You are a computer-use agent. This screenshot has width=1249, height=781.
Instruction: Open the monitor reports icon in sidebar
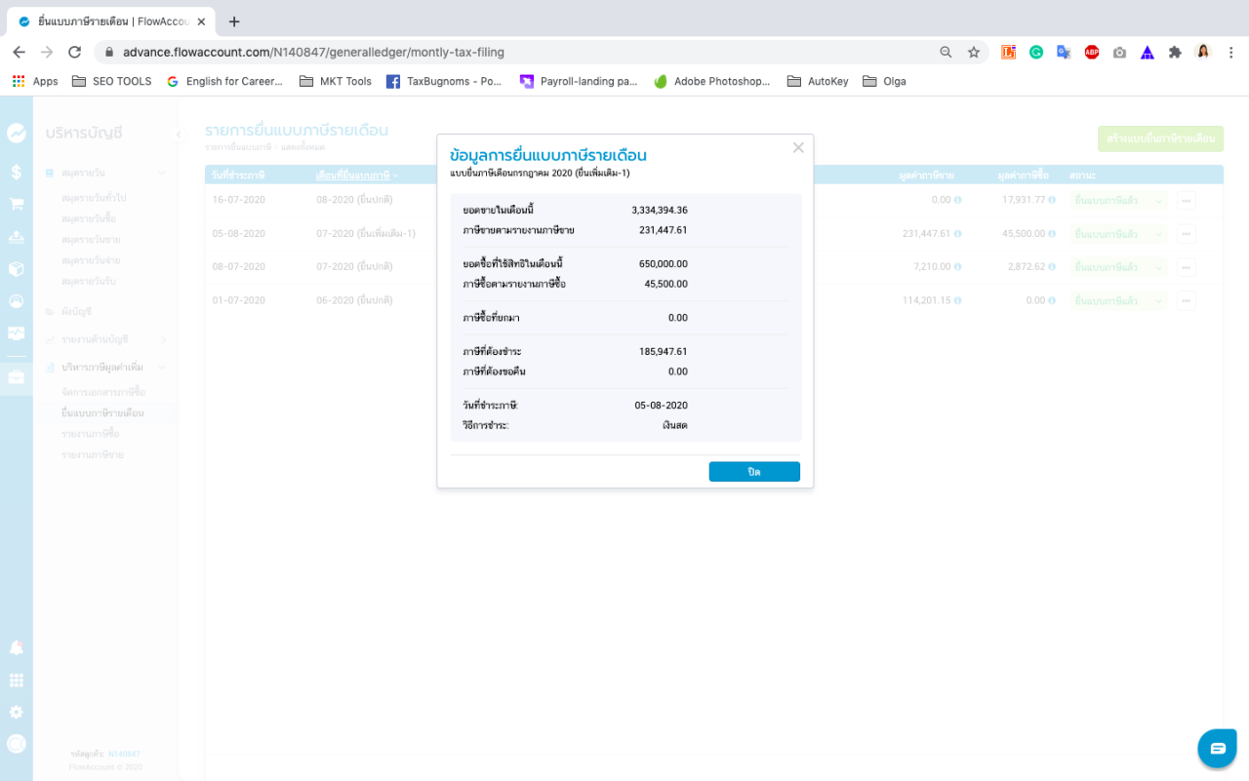(17, 333)
